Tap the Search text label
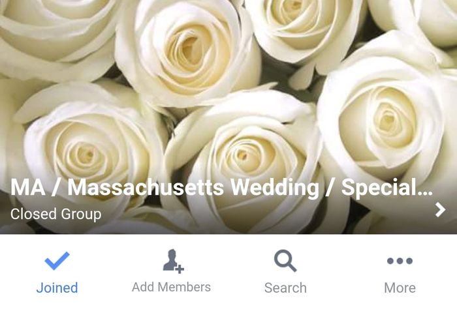 pyautogui.click(x=286, y=288)
